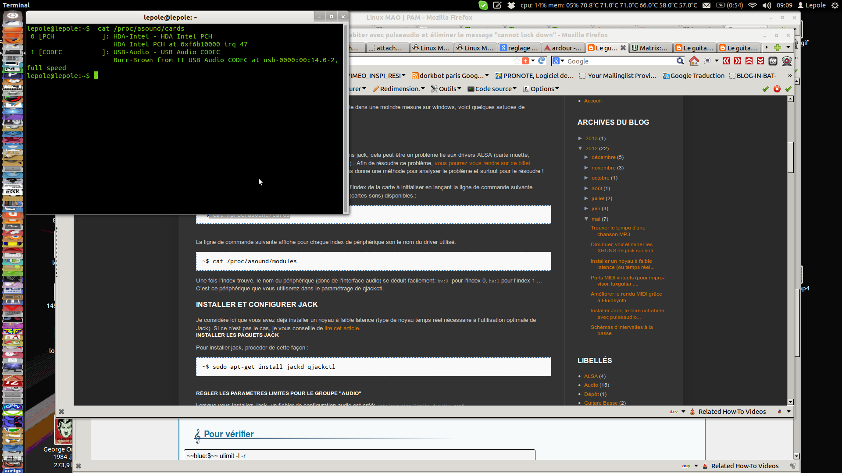Open new tab with green plus icon
This screenshot has width=842, height=473.
(x=778, y=48)
